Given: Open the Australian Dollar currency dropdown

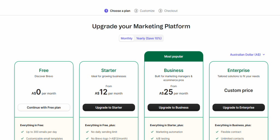Looking at the screenshot, I should pos(245,55).
